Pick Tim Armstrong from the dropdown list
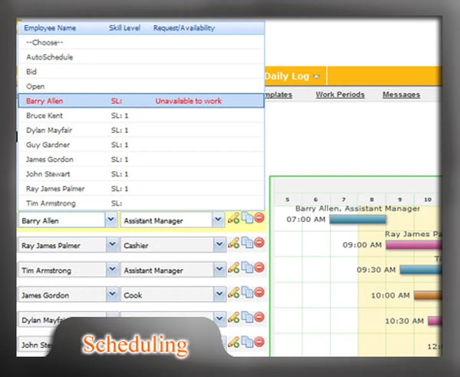 click(x=141, y=203)
